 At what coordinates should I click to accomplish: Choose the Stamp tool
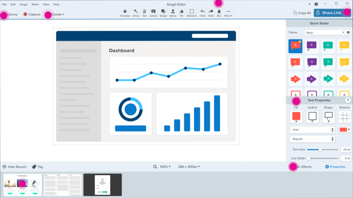pyautogui.click(x=173, y=13)
